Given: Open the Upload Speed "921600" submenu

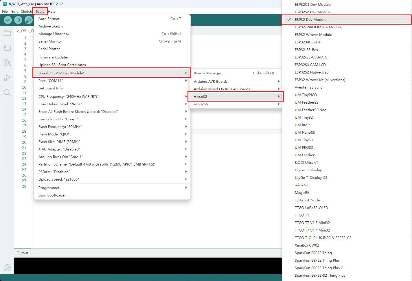Looking at the screenshot, I should coord(112,179).
